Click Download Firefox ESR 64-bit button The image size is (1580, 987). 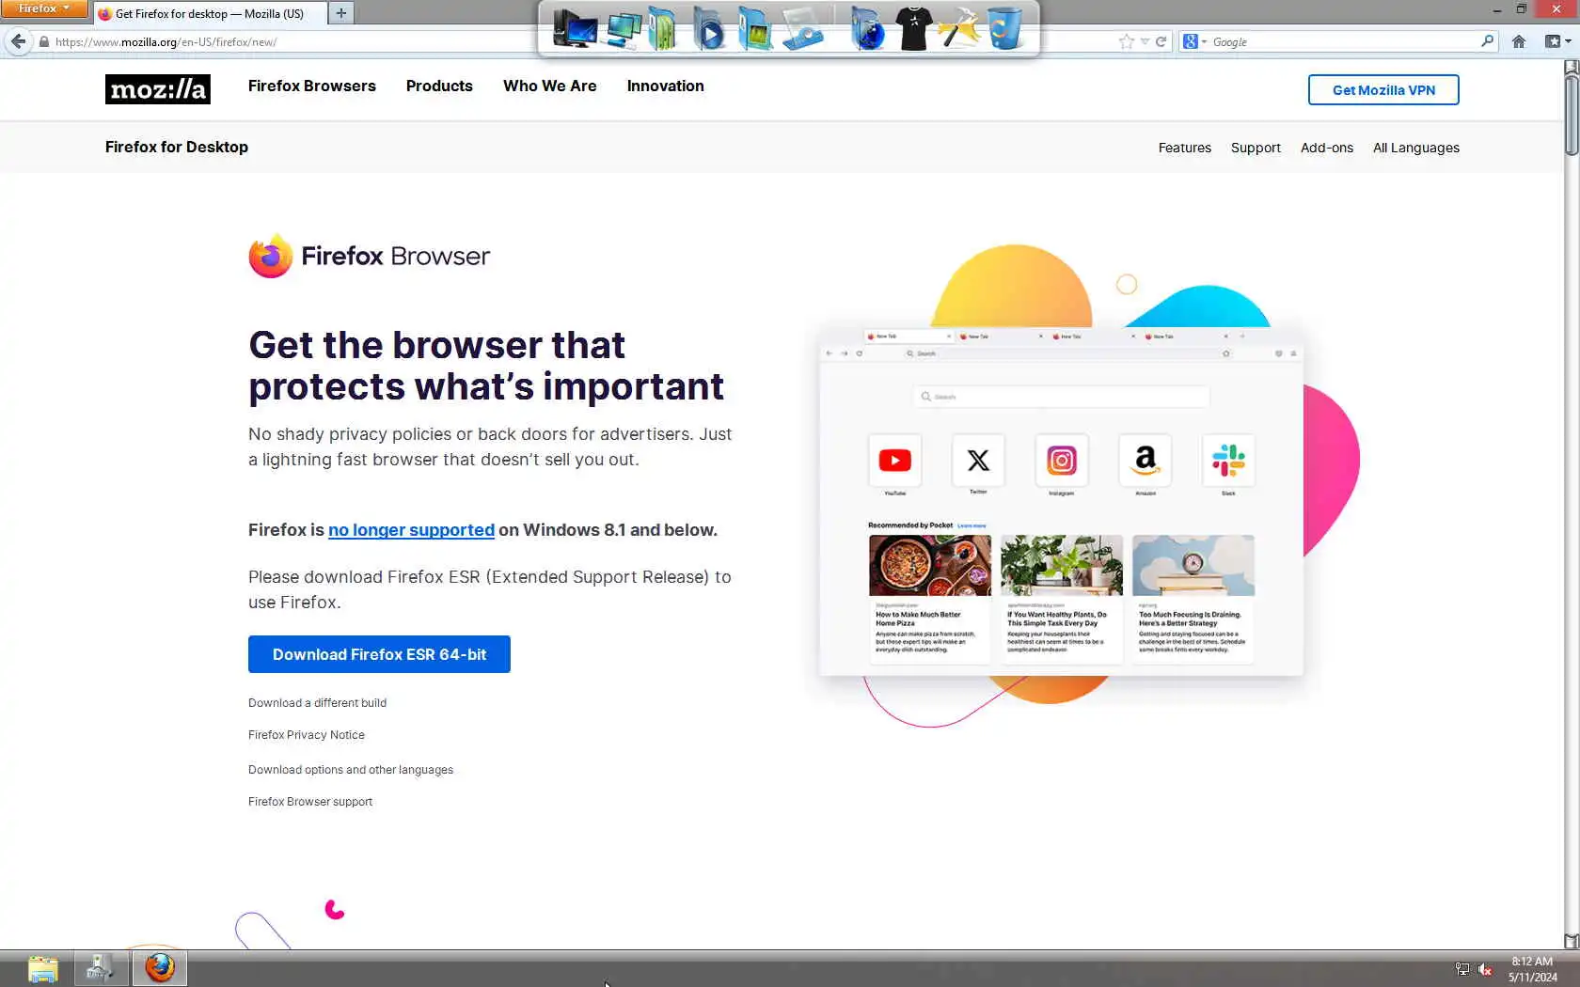point(379,654)
